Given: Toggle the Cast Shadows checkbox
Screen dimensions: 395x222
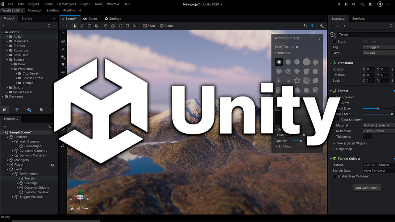Looking at the screenshot, I should click(338, 120).
